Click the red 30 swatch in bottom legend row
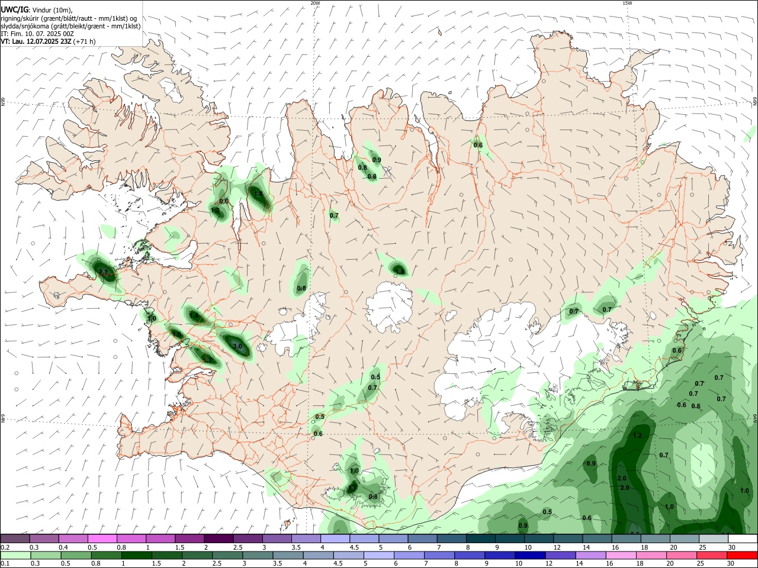Screen dimensions: 758x568 (x=743, y=556)
